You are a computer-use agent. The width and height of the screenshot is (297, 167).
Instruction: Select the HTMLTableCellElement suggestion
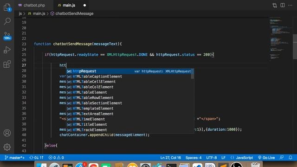[129, 82]
